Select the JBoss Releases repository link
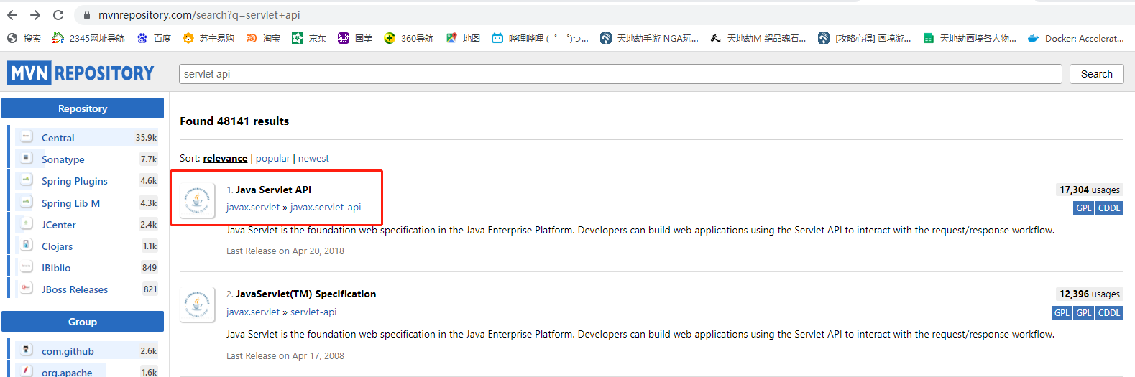 coord(75,289)
